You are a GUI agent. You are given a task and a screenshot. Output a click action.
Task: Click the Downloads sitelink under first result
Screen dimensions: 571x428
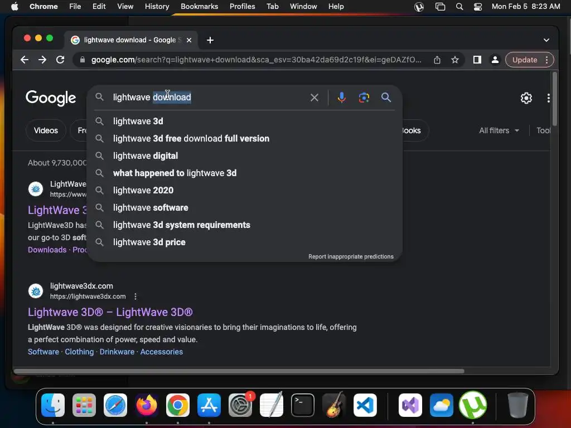point(47,250)
